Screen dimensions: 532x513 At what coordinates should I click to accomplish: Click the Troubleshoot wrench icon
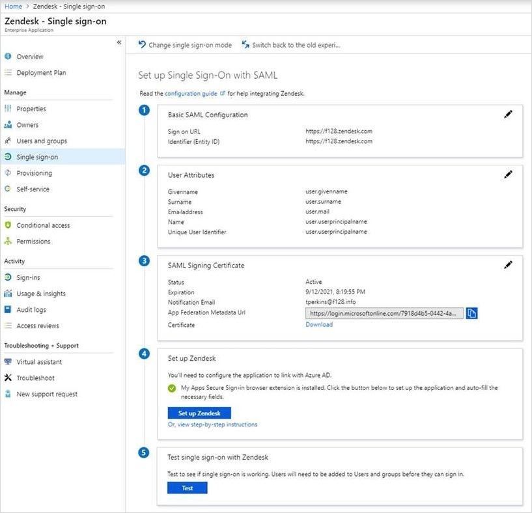[8, 378]
